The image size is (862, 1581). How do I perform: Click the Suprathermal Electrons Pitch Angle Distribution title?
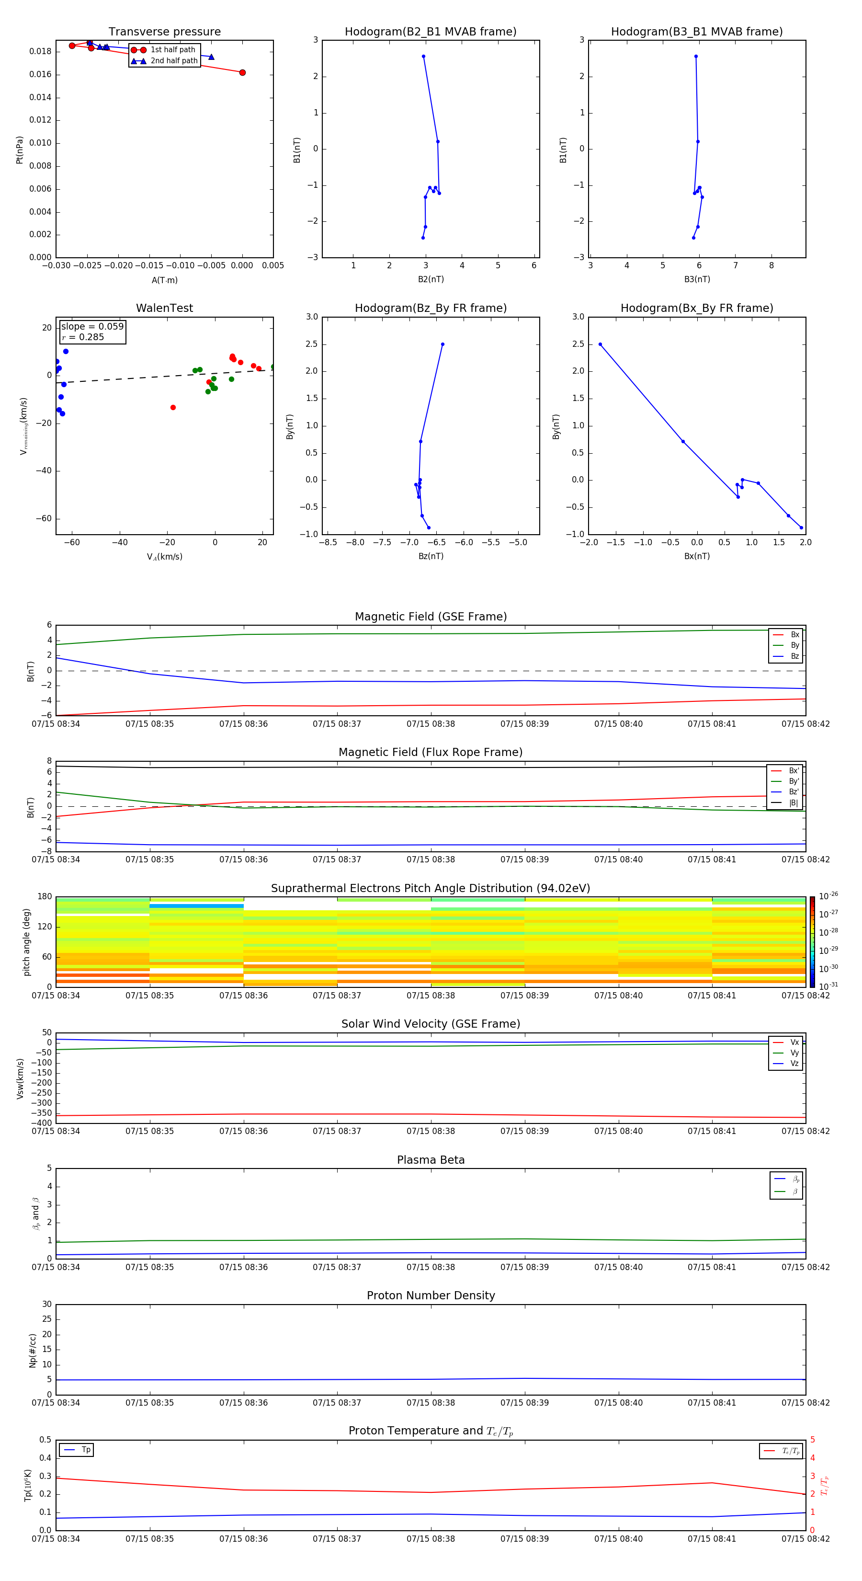pyautogui.click(x=431, y=889)
